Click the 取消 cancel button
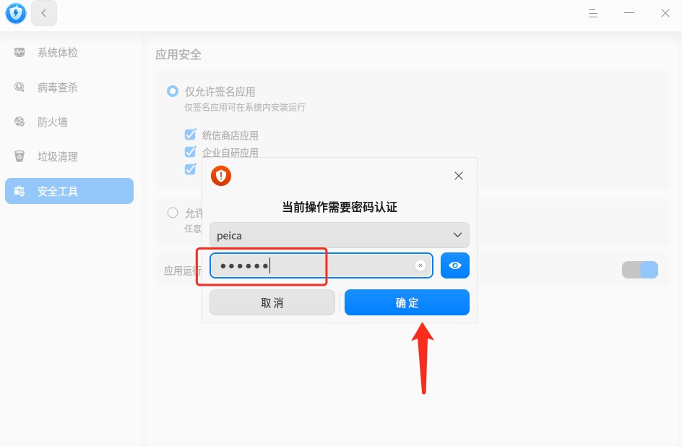682x447 pixels. pos(272,302)
